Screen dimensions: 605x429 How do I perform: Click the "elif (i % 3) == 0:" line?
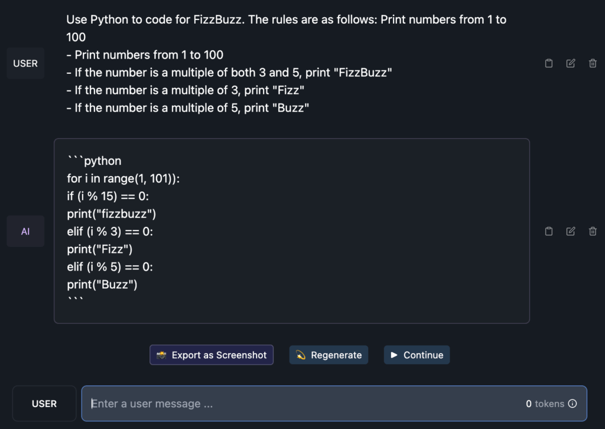pyautogui.click(x=110, y=232)
